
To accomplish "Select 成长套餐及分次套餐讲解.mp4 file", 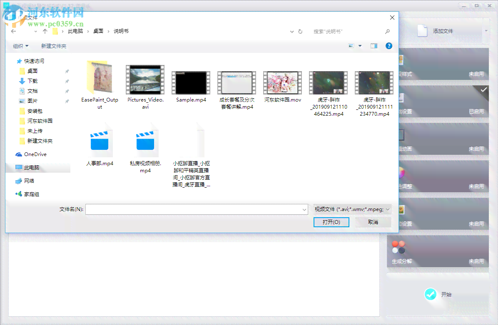I will point(237,90).
